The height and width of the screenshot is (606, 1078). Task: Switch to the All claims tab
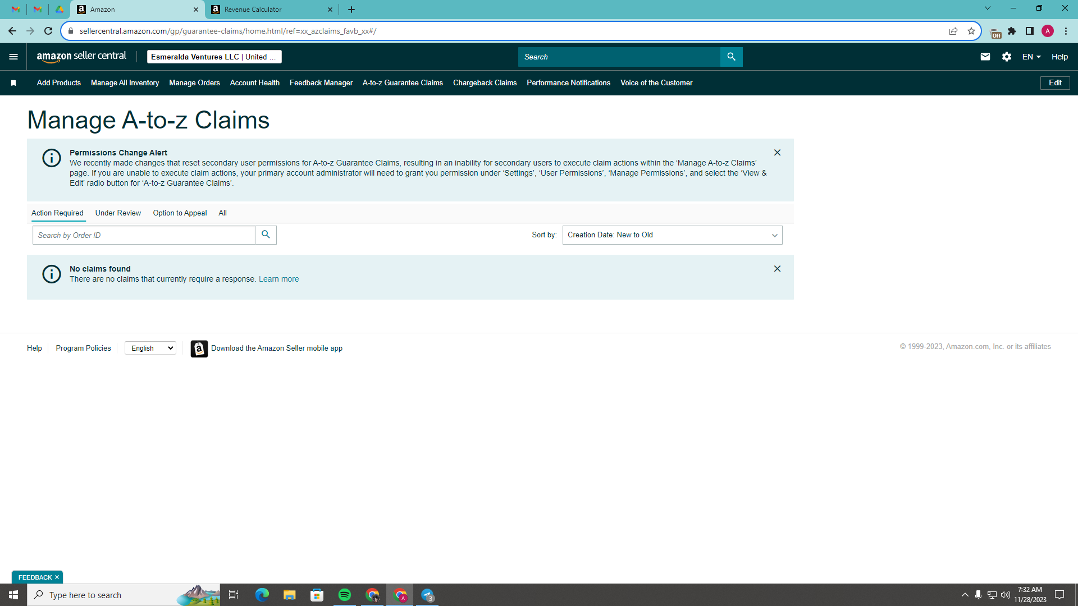(222, 213)
